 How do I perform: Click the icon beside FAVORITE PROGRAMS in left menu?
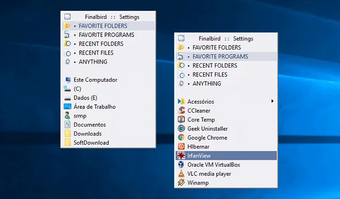67,35
